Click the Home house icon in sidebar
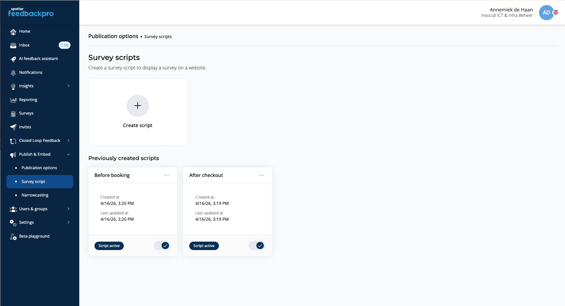The width and height of the screenshot is (565, 306). [x=13, y=32]
